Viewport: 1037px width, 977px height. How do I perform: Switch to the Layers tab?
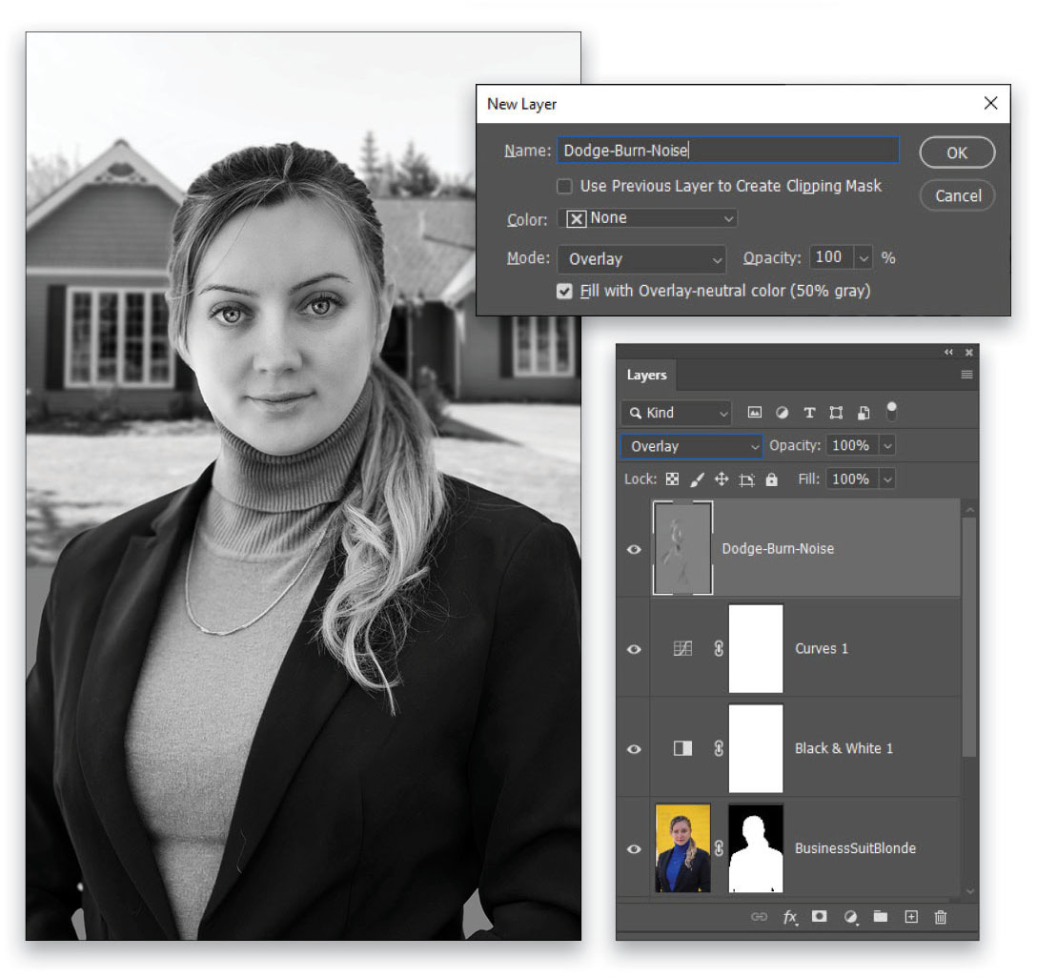(647, 376)
